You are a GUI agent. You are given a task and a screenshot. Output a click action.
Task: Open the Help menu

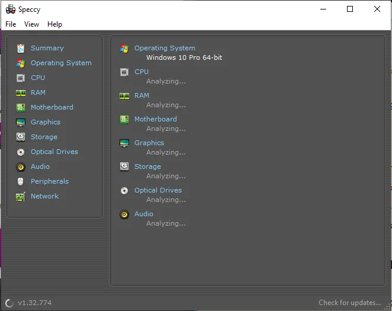tap(54, 24)
